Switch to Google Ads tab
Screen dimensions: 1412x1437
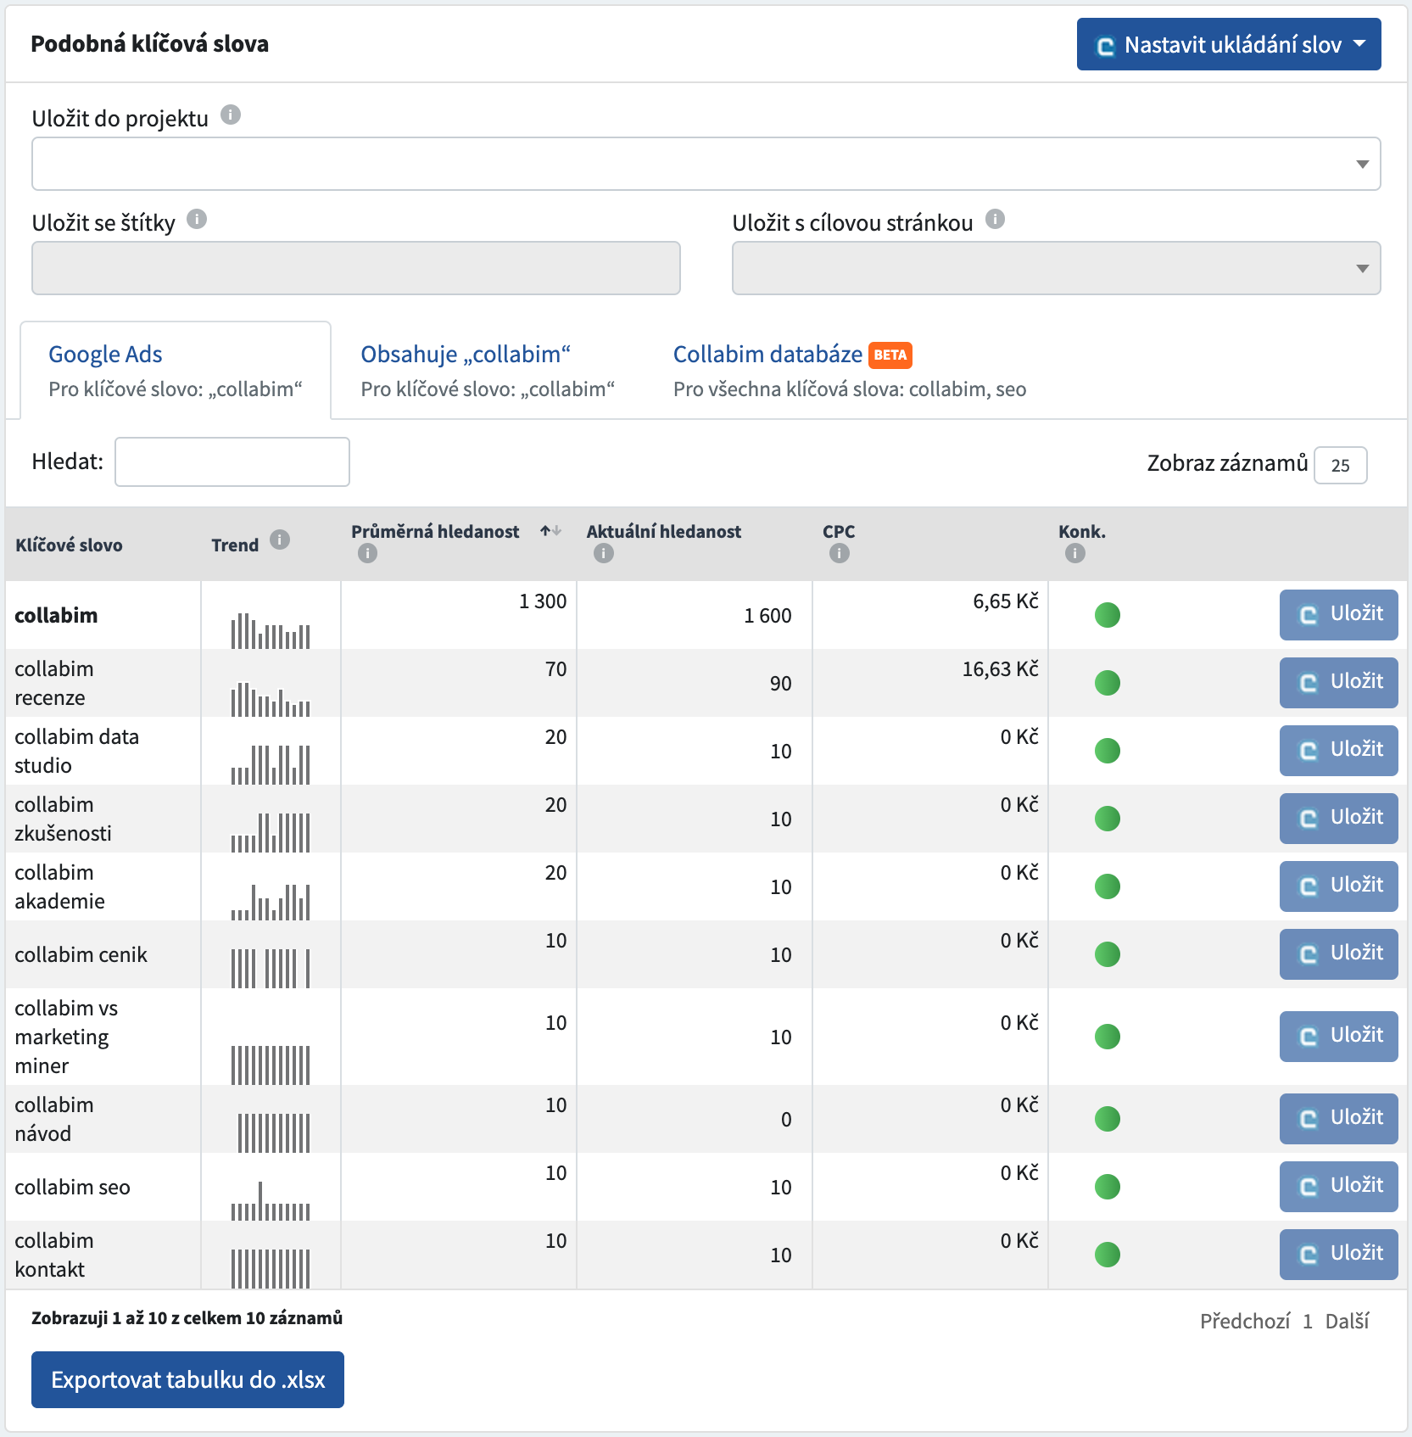(x=176, y=371)
